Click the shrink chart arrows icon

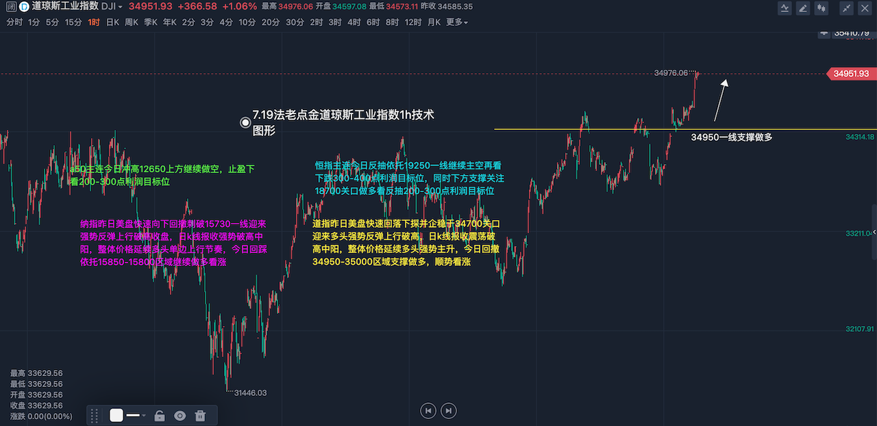click(847, 8)
